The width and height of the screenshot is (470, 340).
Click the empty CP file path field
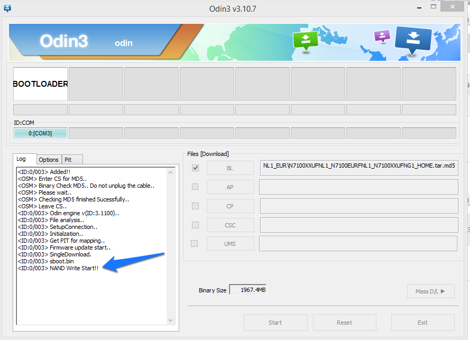[x=359, y=206]
